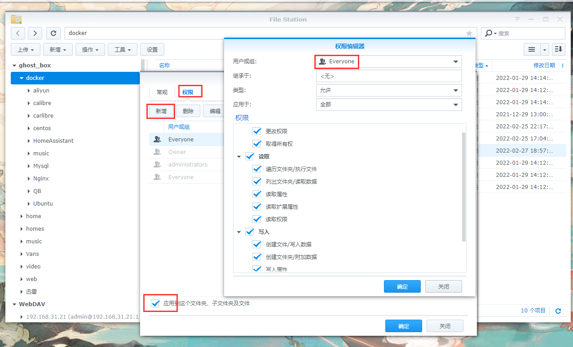Toggle the 读取权限 checkbox

click(x=257, y=219)
